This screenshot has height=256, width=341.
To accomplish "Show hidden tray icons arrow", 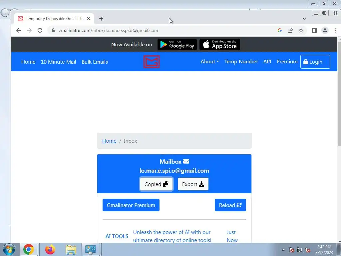I will point(283,250).
